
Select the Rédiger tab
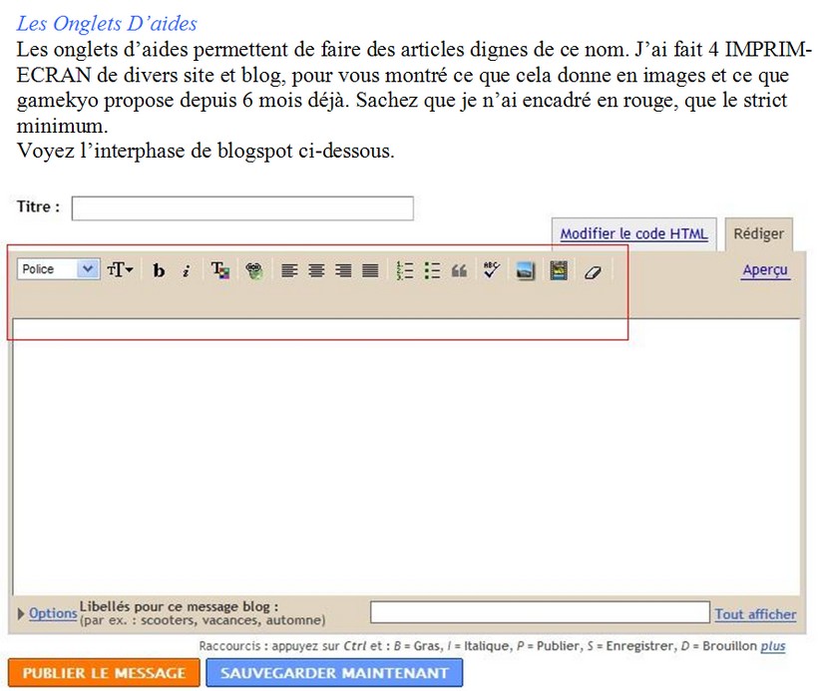click(758, 233)
